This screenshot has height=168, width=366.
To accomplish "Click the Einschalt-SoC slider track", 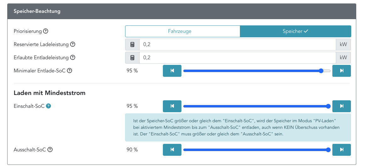I will 252,106.
